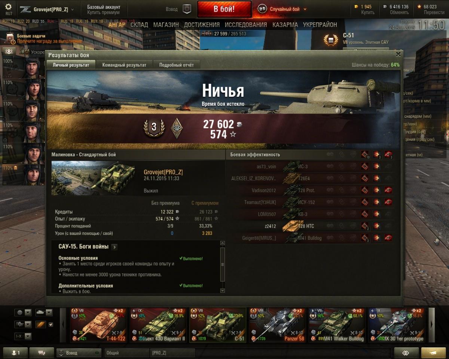Click the mission description scrollbar down arrow

coord(223,290)
